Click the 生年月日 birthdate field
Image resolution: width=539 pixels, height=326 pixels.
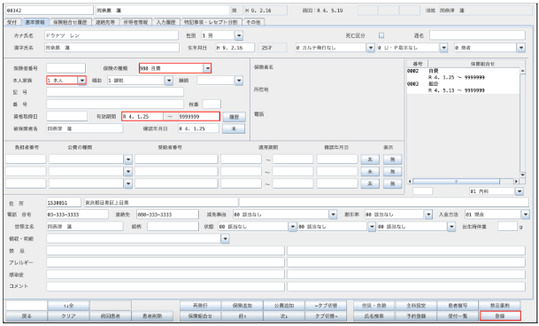(235, 48)
